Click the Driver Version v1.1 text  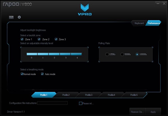[x=16, y=112]
